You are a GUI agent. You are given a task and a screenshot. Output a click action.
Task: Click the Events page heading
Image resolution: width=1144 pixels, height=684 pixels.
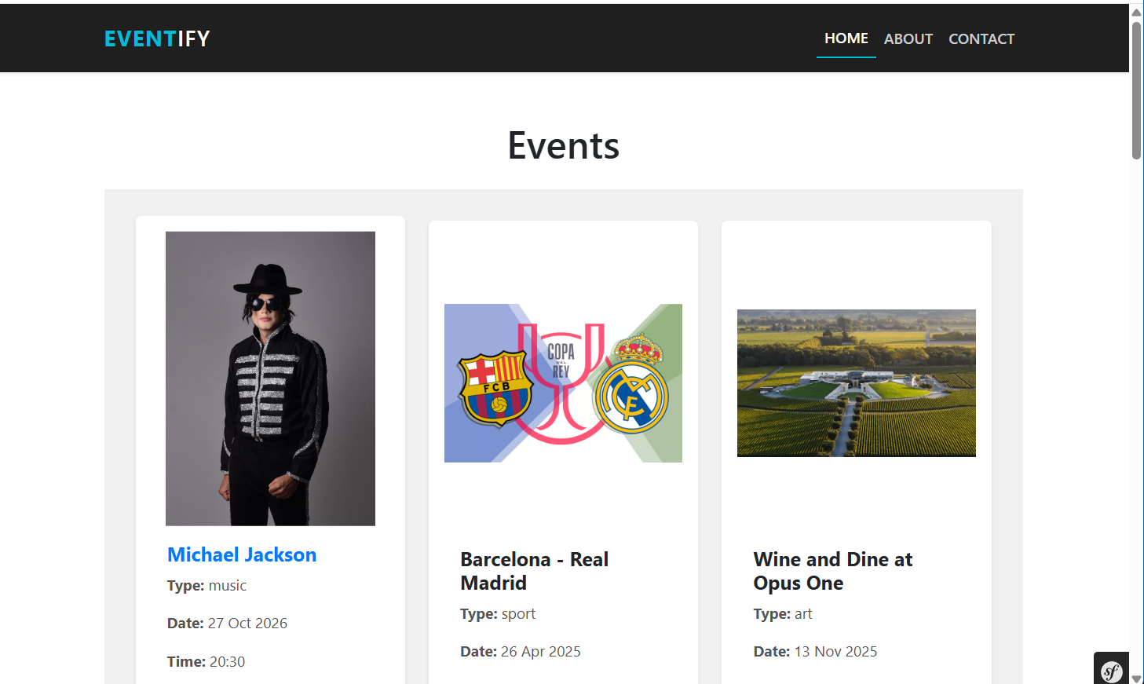pyautogui.click(x=563, y=146)
